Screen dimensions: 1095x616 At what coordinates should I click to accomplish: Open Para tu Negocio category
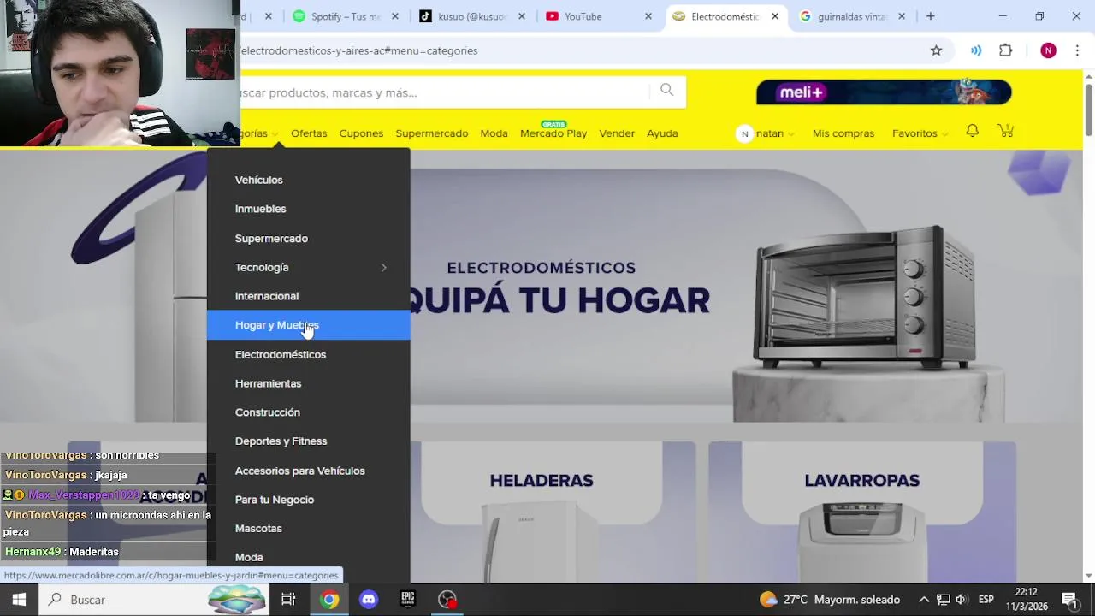pyautogui.click(x=275, y=500)
